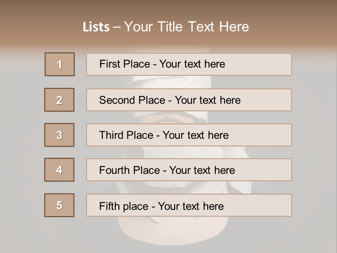Select the number 4 square

click(x=59, y=170)
